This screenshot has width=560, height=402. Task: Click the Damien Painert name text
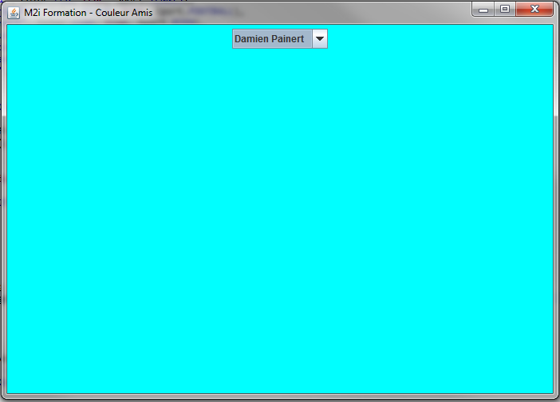coord(269,39)
